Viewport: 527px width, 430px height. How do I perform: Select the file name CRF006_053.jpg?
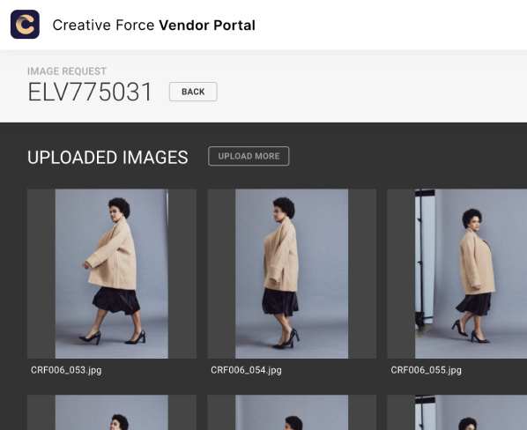66,370
